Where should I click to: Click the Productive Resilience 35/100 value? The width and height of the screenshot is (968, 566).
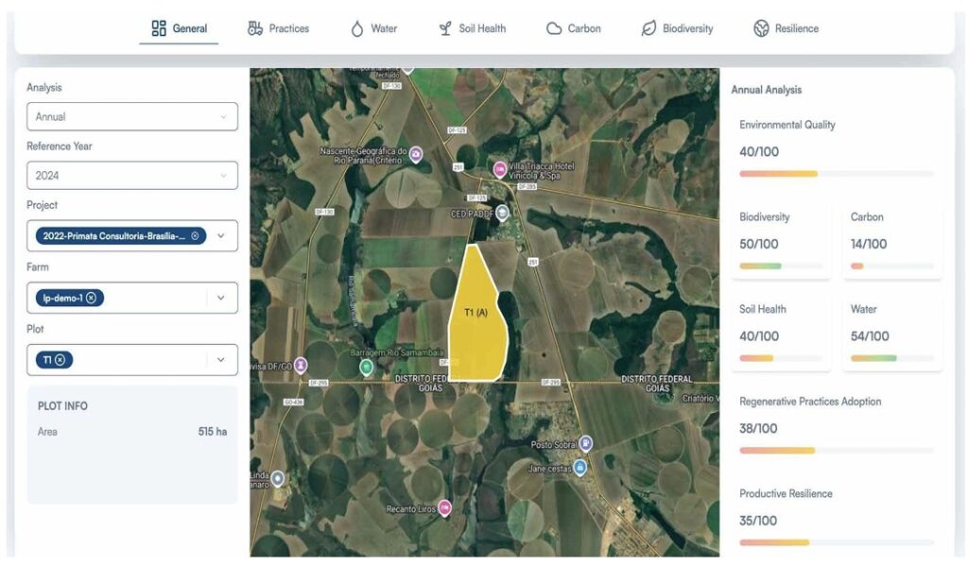[758, 521]
